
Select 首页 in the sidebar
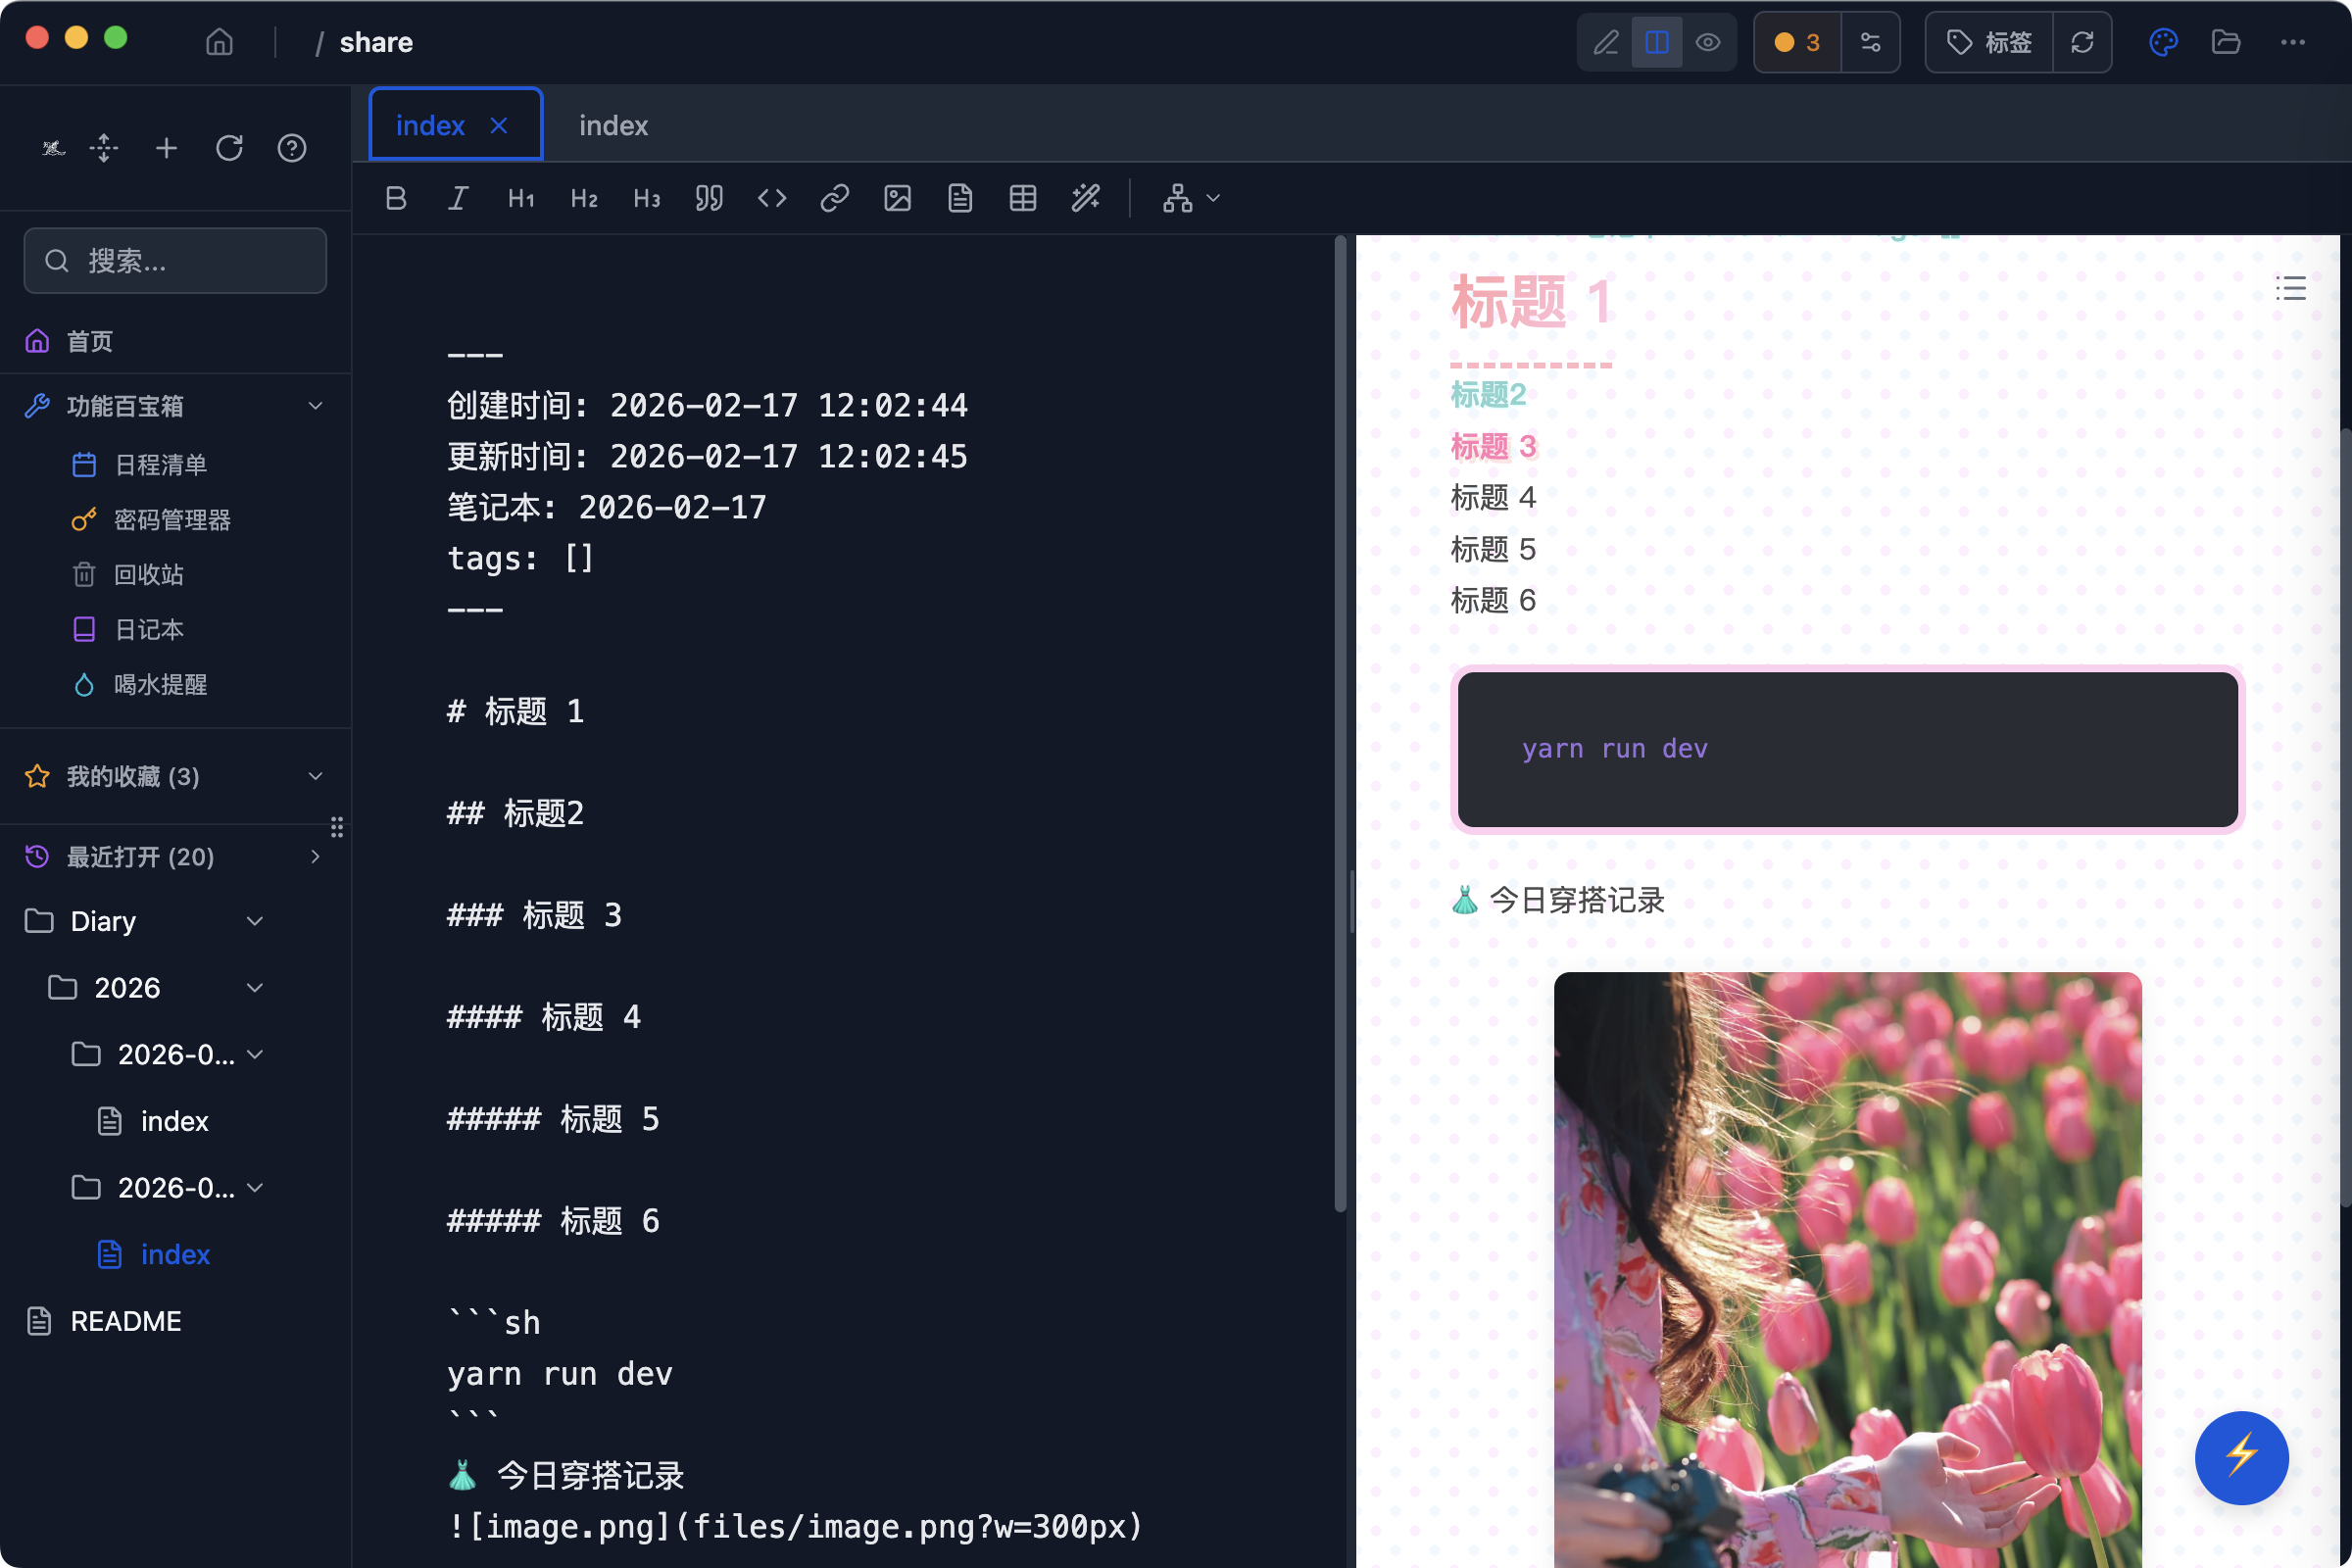coord(89,341)
